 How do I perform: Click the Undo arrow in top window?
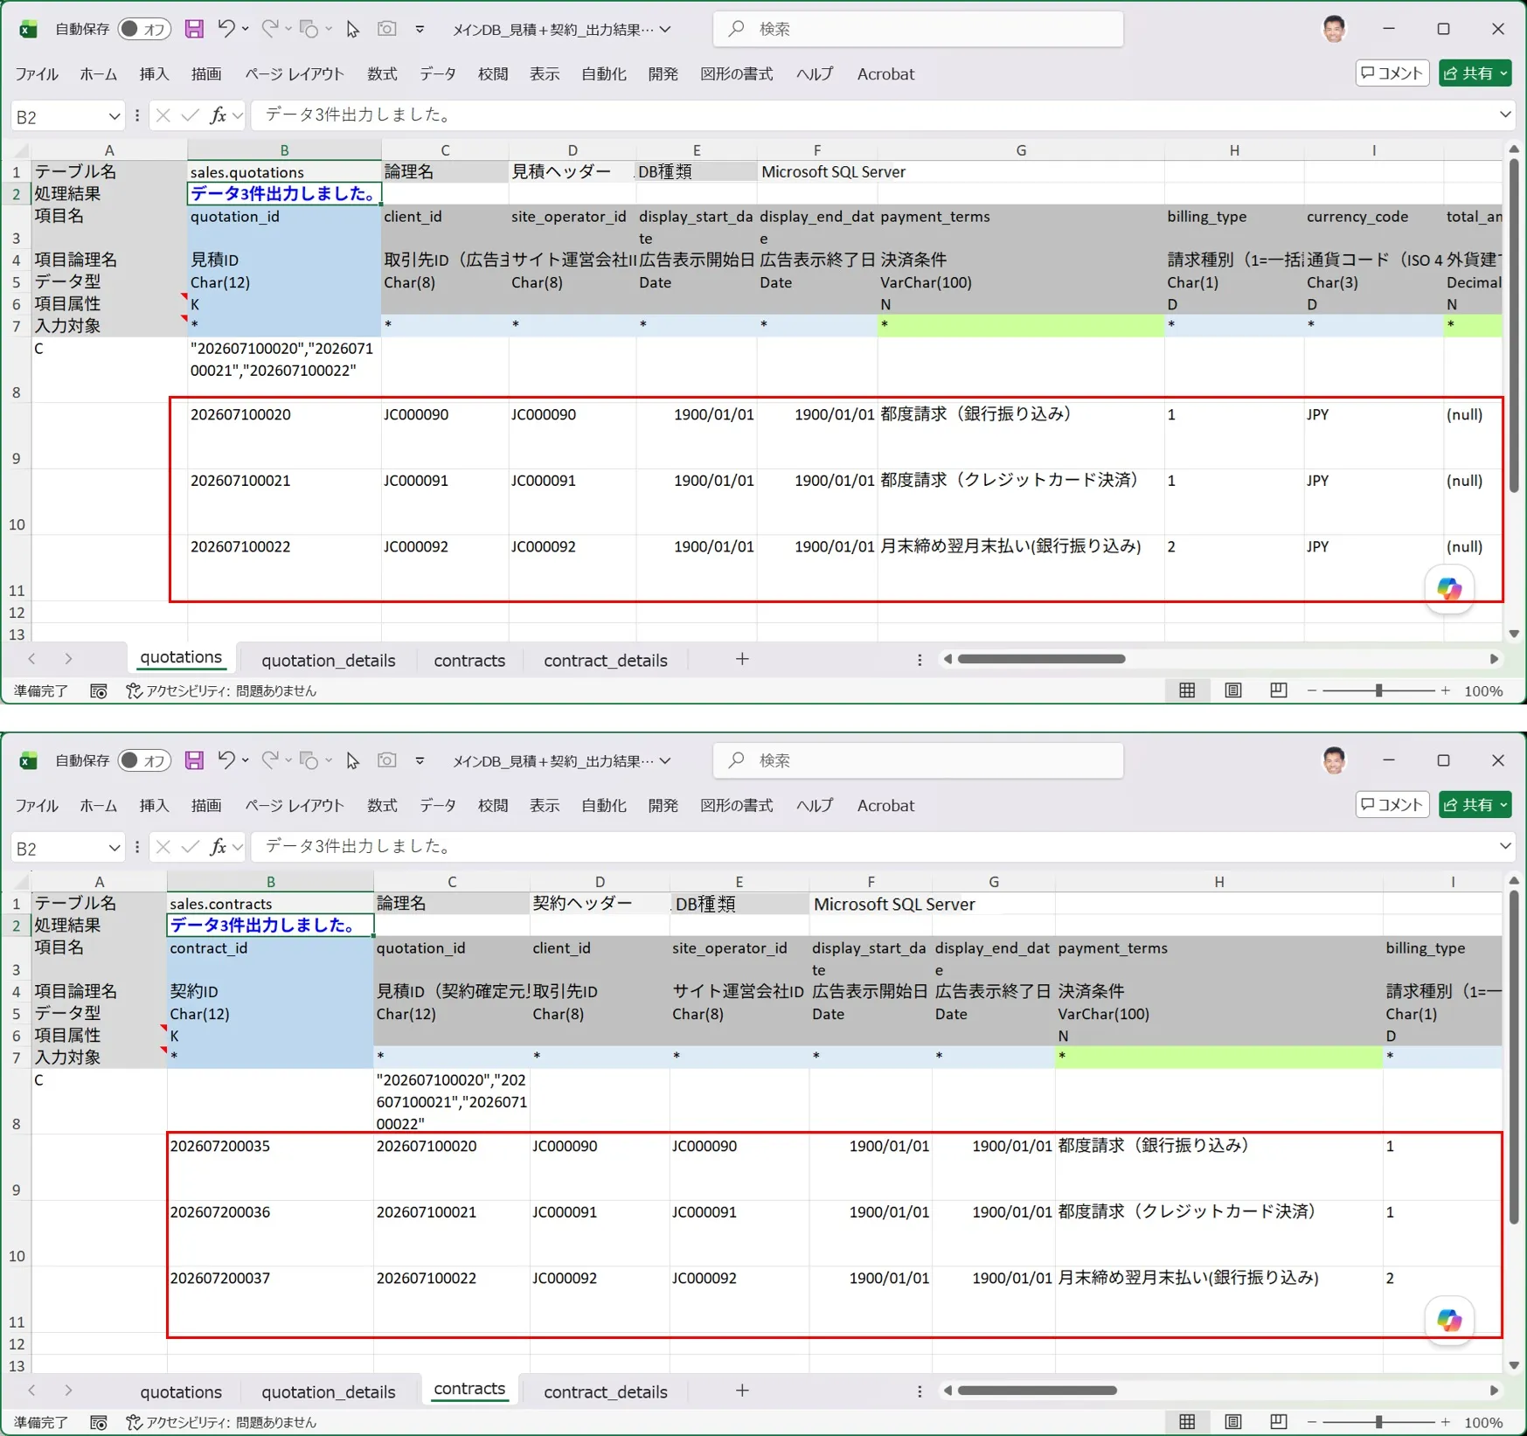[x=226, y=29]
